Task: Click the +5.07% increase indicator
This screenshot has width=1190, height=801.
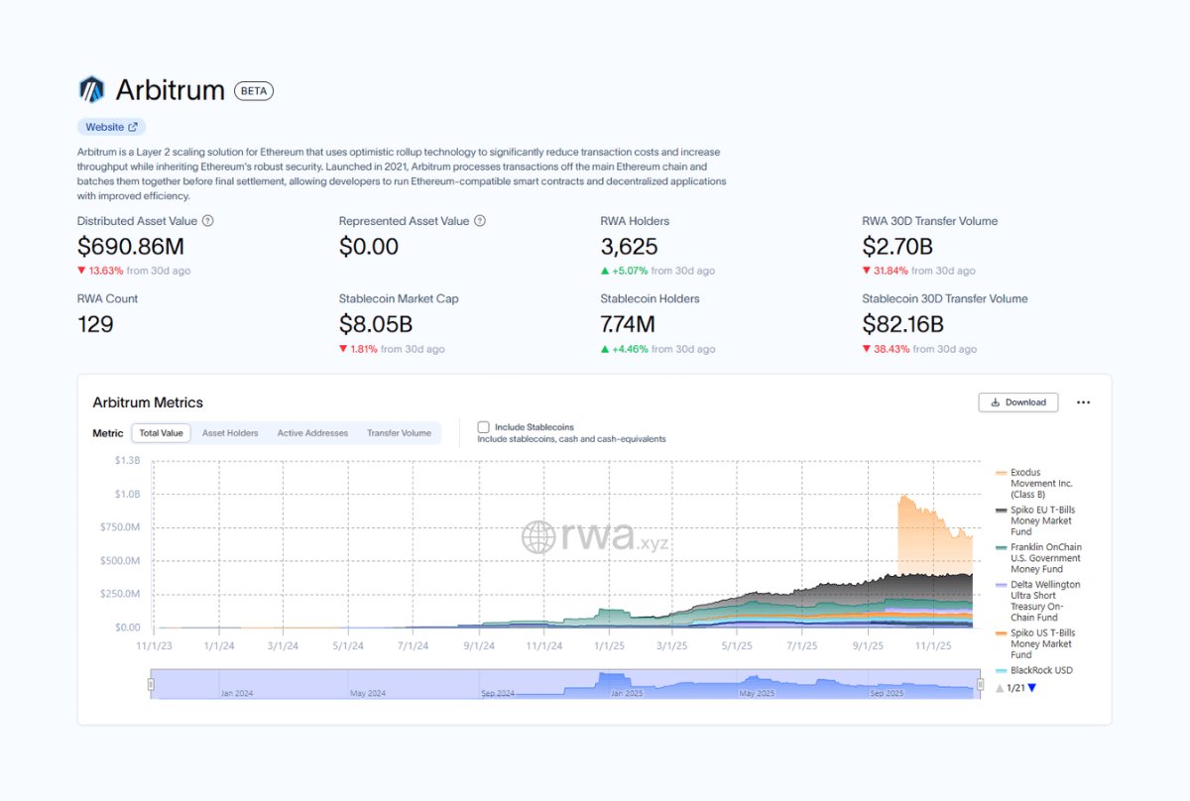Action: click(625, 271)
